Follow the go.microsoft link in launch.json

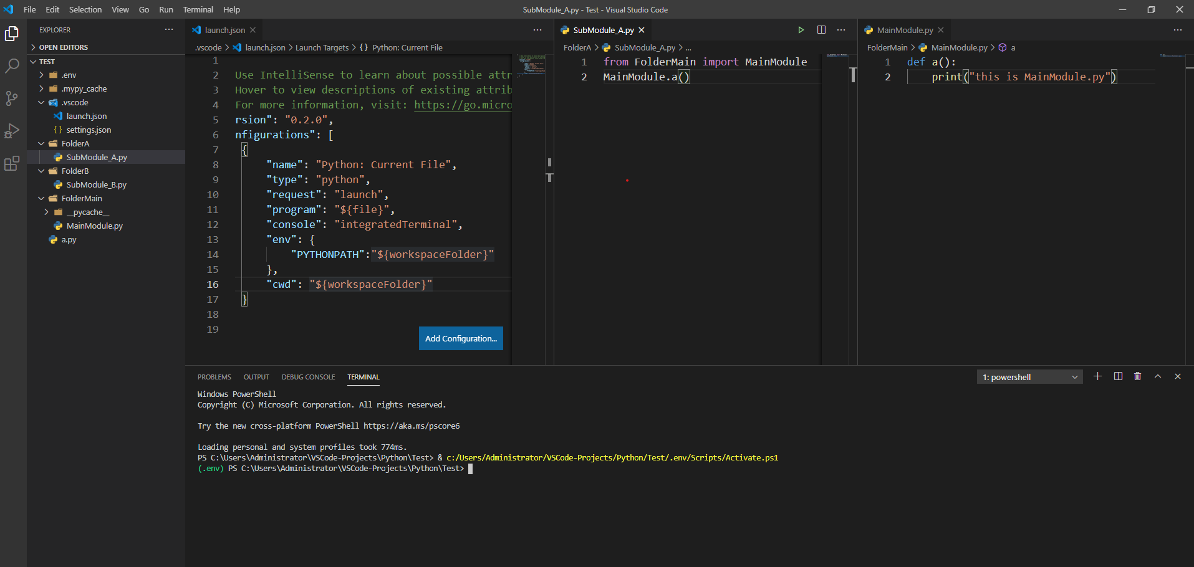tap(463, 105)
